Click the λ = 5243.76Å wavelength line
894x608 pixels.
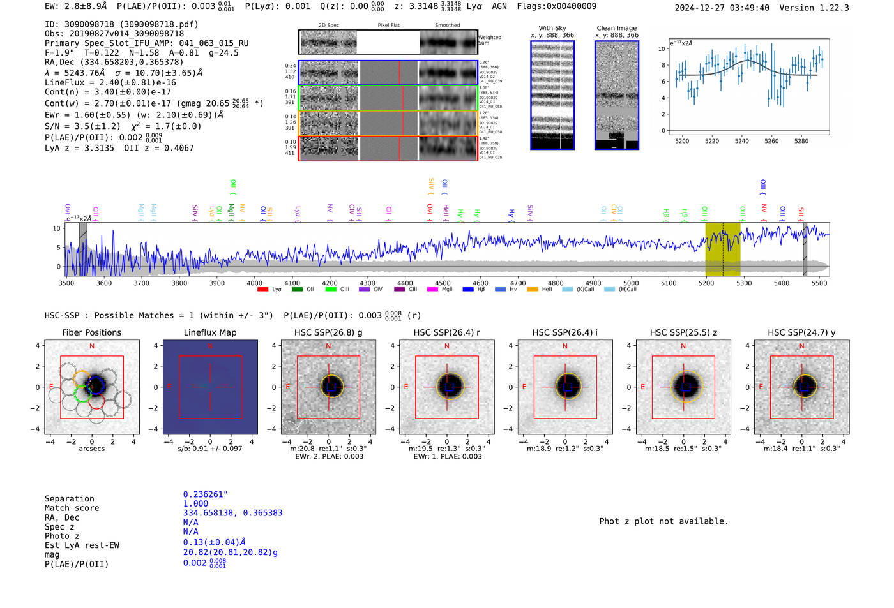tap(124, 73)
